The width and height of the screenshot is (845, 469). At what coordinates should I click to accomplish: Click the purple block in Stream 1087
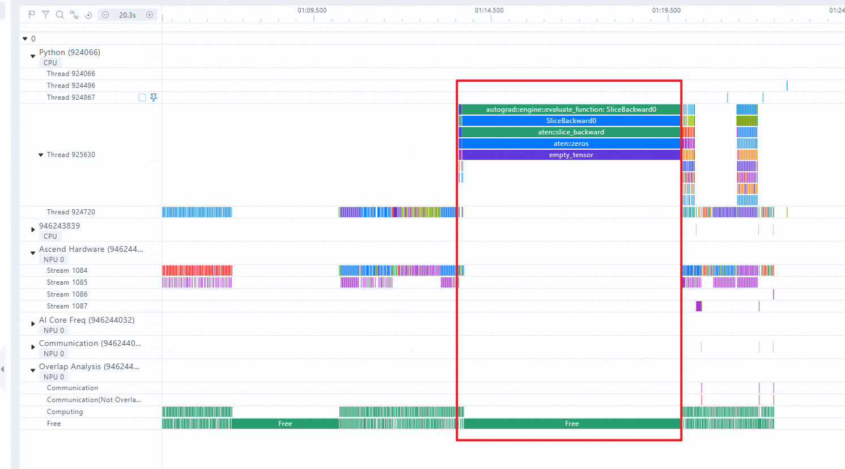[x=699, y=306]
